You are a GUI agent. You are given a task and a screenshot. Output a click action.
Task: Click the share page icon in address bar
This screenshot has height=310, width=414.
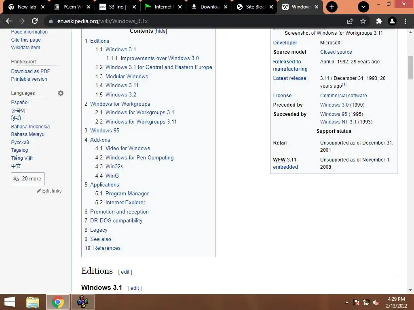350,21
